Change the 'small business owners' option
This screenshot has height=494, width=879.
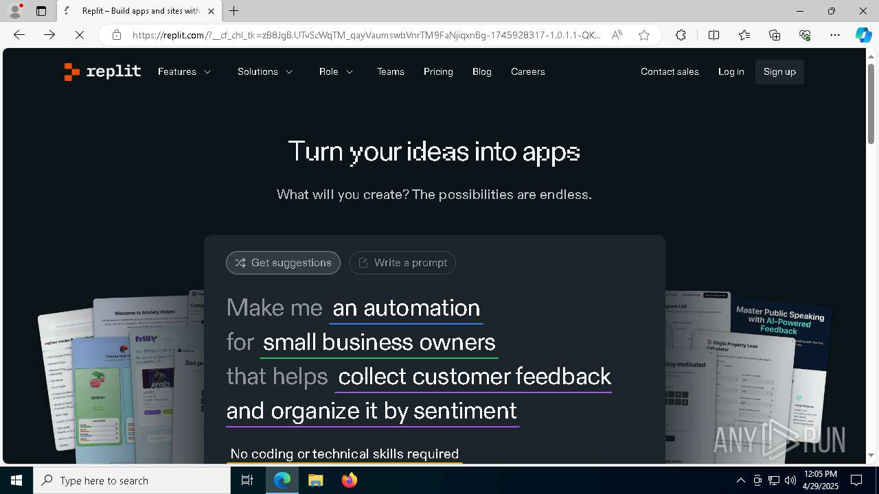click(379, 342)
